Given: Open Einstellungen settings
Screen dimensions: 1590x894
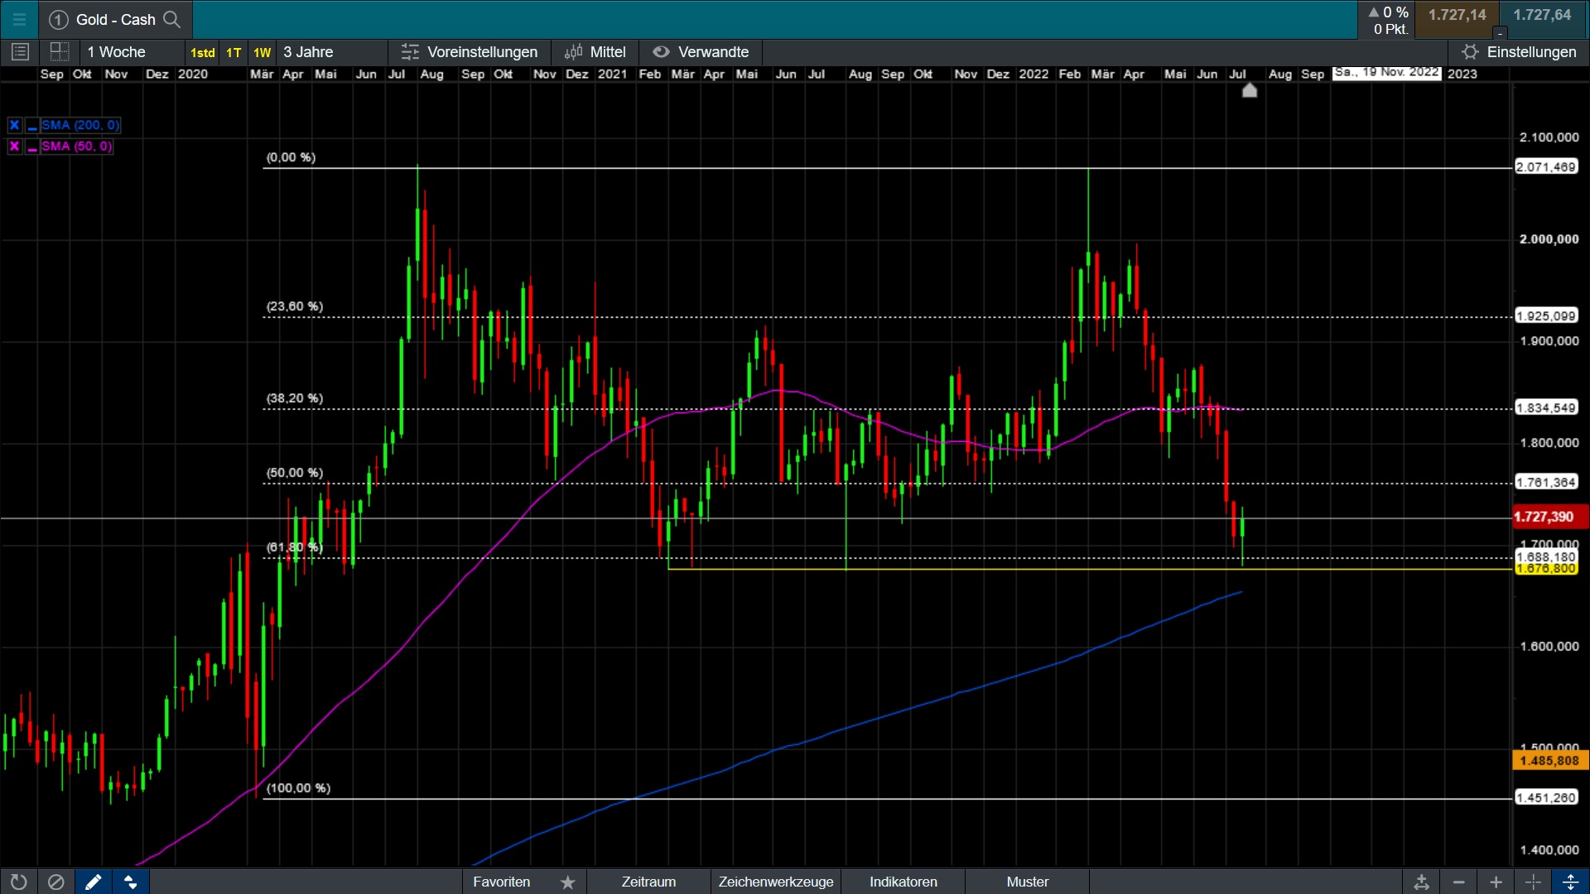Looking at the screenshot, I should pos(1520,52).
